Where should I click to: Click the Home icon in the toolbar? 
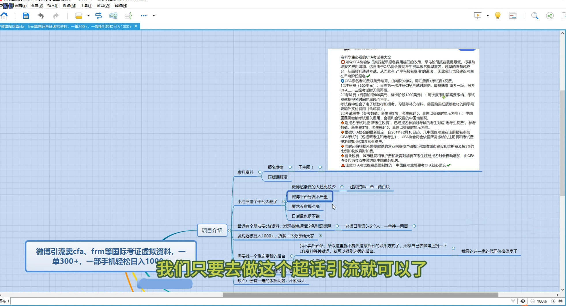[4, 16]
